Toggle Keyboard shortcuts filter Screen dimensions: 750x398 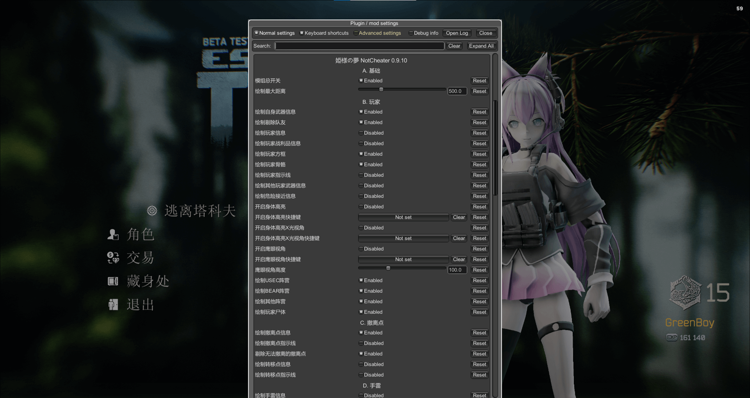pyautogui.click(x=324, y=33)
